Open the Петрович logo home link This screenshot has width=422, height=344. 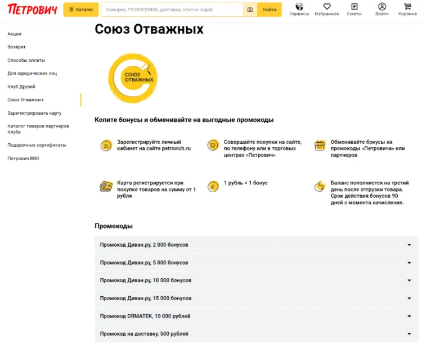32,10
